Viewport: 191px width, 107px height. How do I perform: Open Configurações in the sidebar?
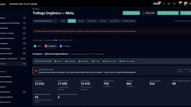click(13, 92)
